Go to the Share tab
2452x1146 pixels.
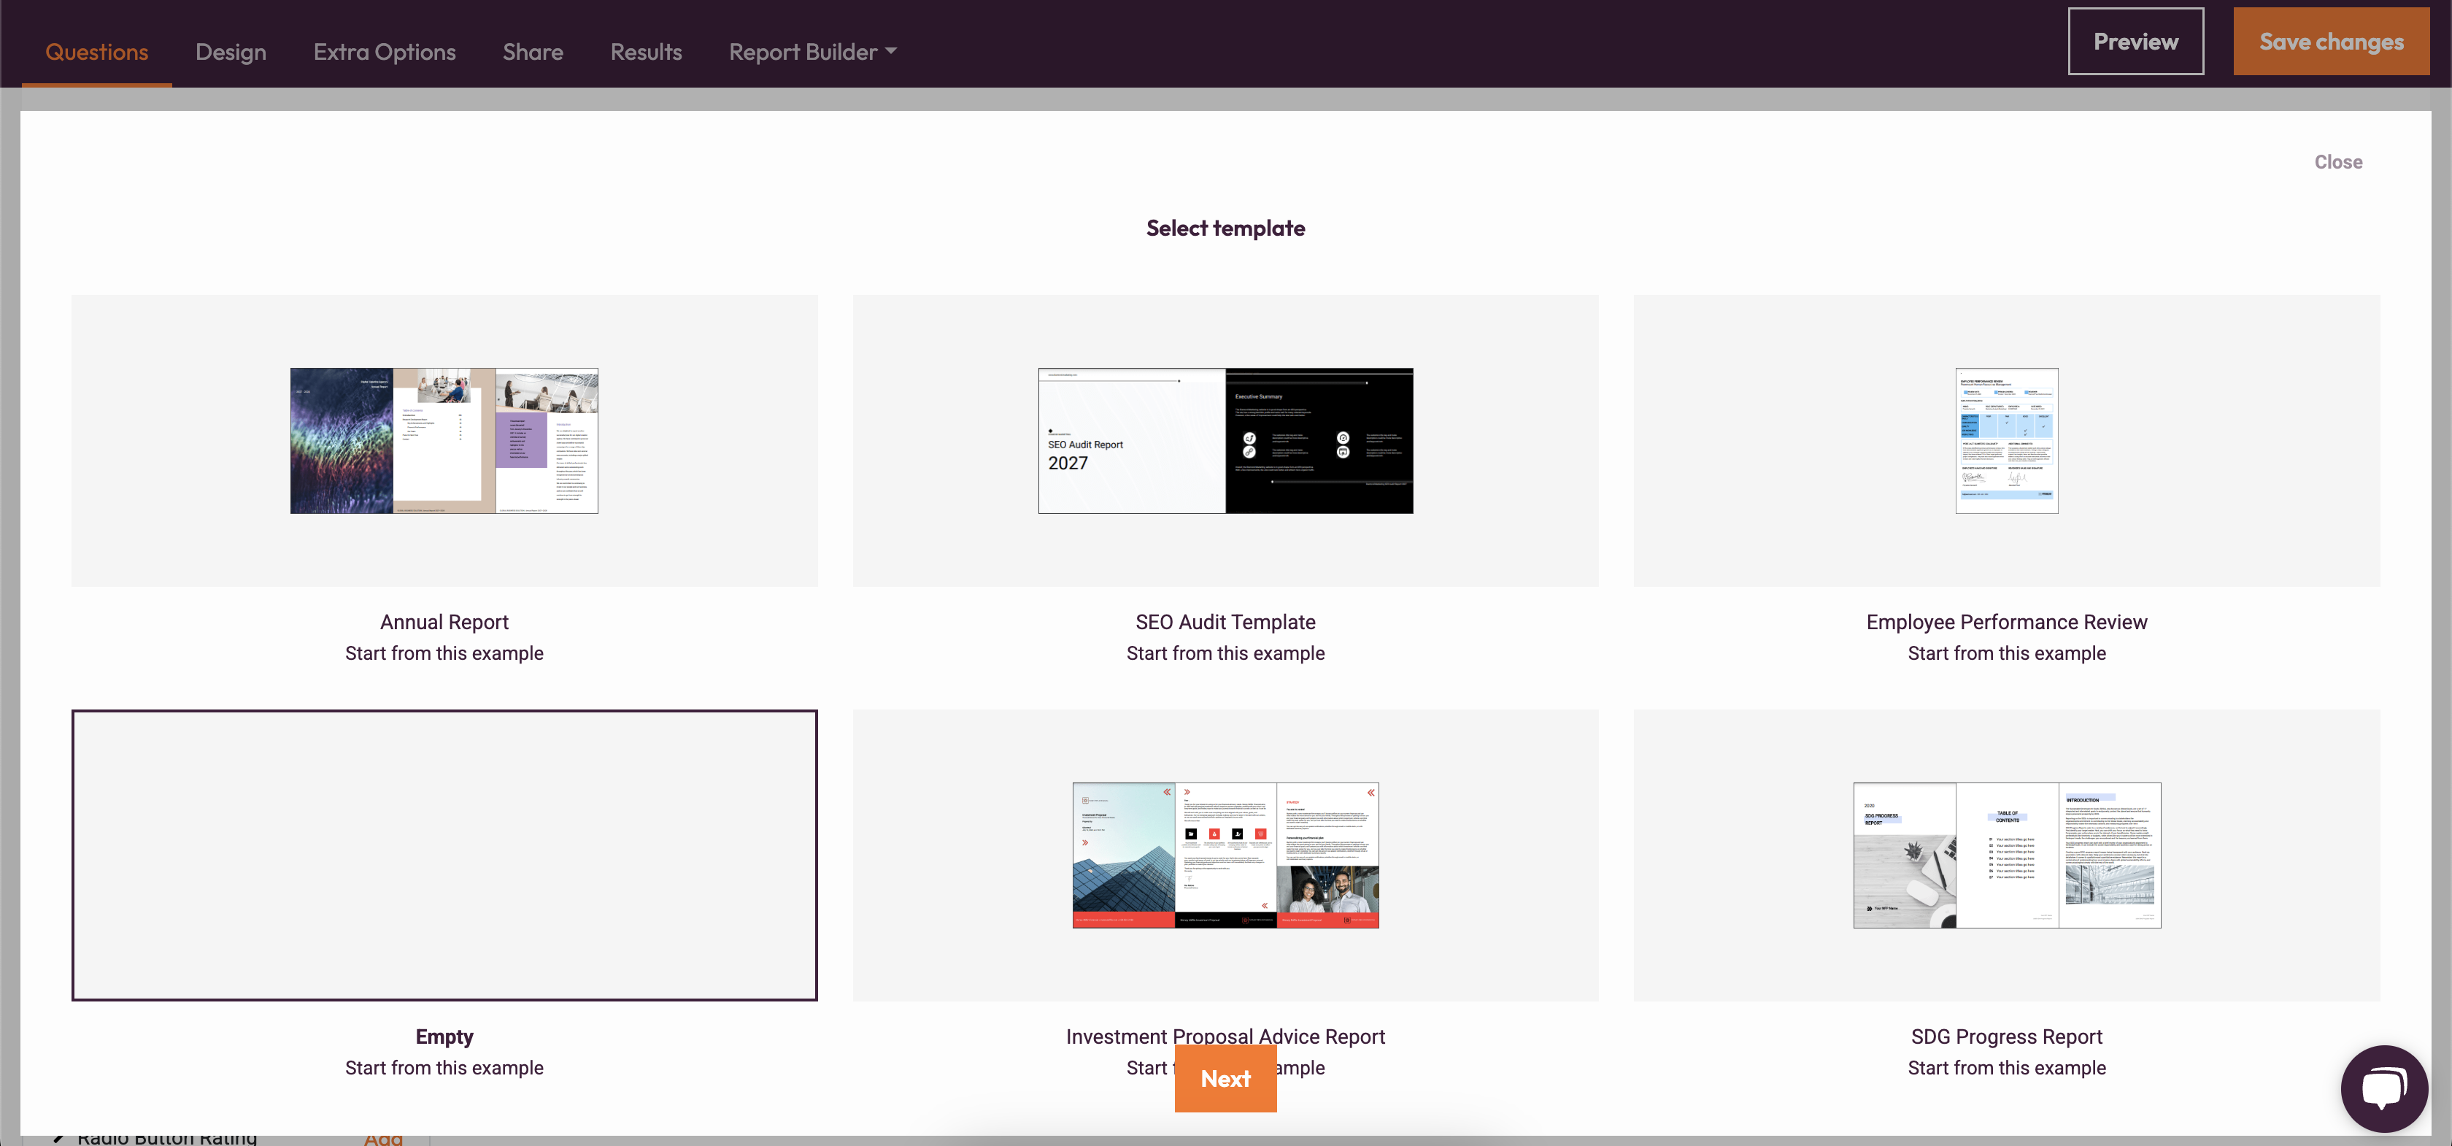pos(532,53)
